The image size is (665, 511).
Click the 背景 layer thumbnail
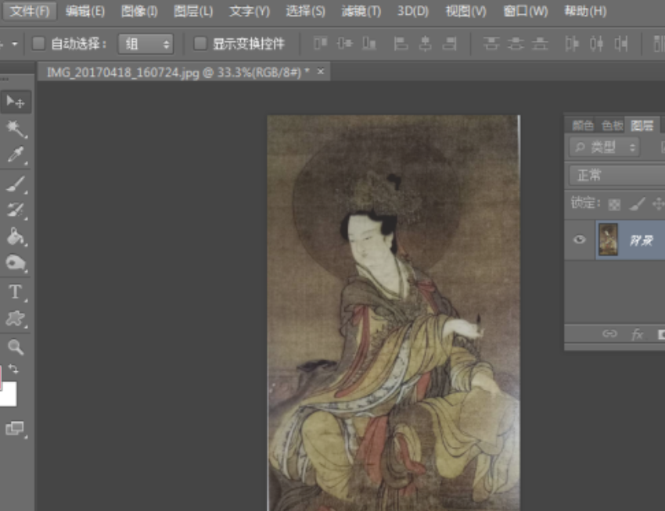(608, 240)
